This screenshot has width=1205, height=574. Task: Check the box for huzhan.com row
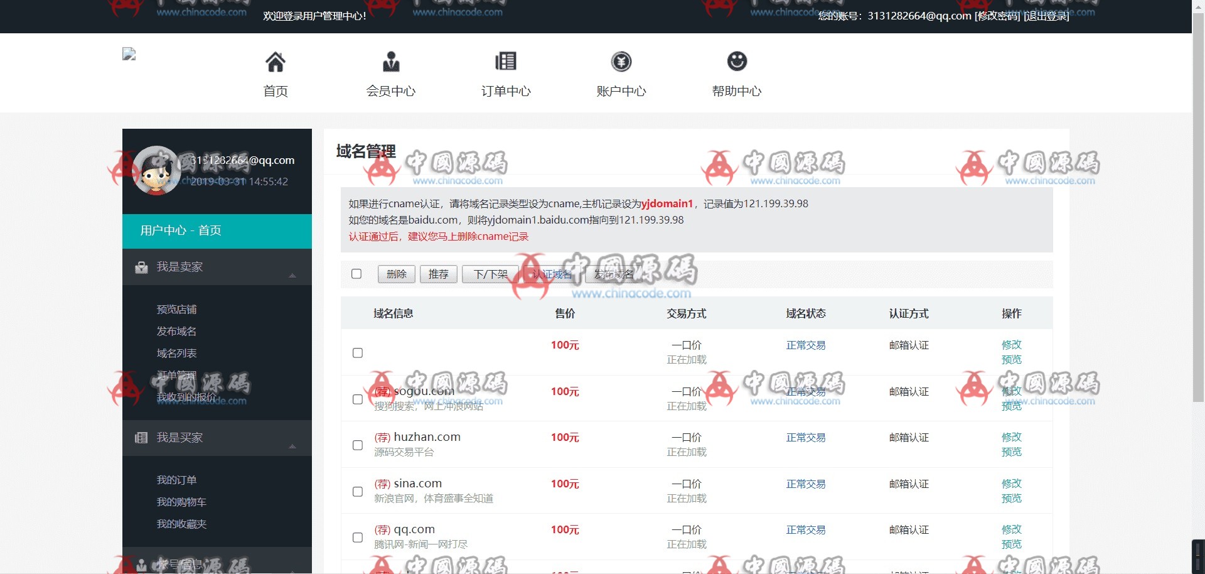(358, 445)
